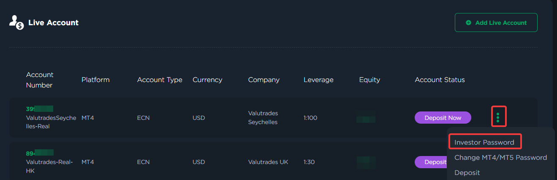This screenshot has height=180, width=557.
Task: Click the 1:100 leverage value
Action: (x=310, y=118)
